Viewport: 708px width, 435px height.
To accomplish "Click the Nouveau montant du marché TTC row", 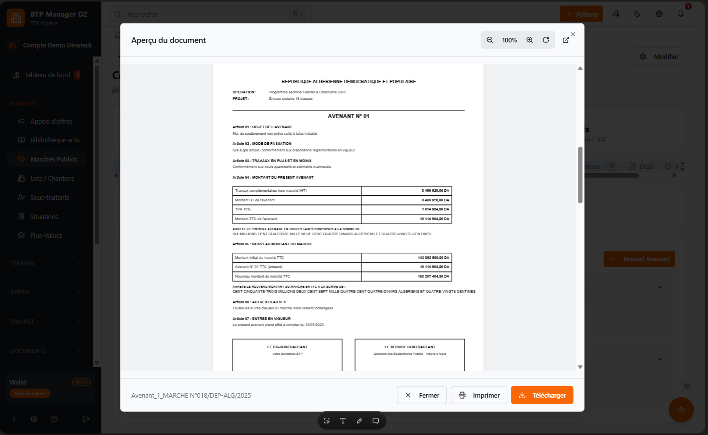I will tap(342, 277).
